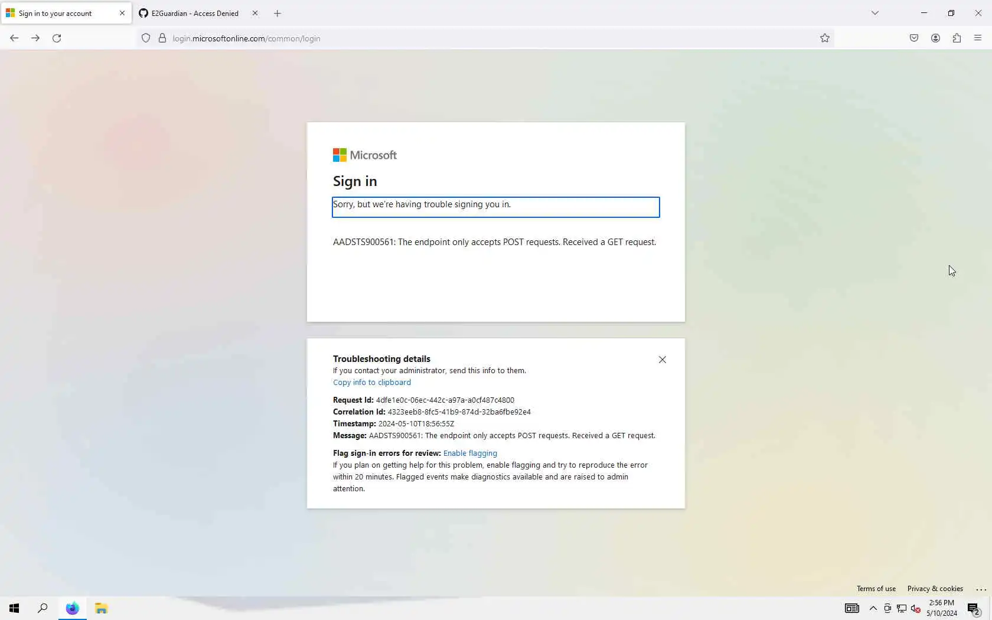
Task: Save page to Pocket
Action: click(x=914, y=38)
